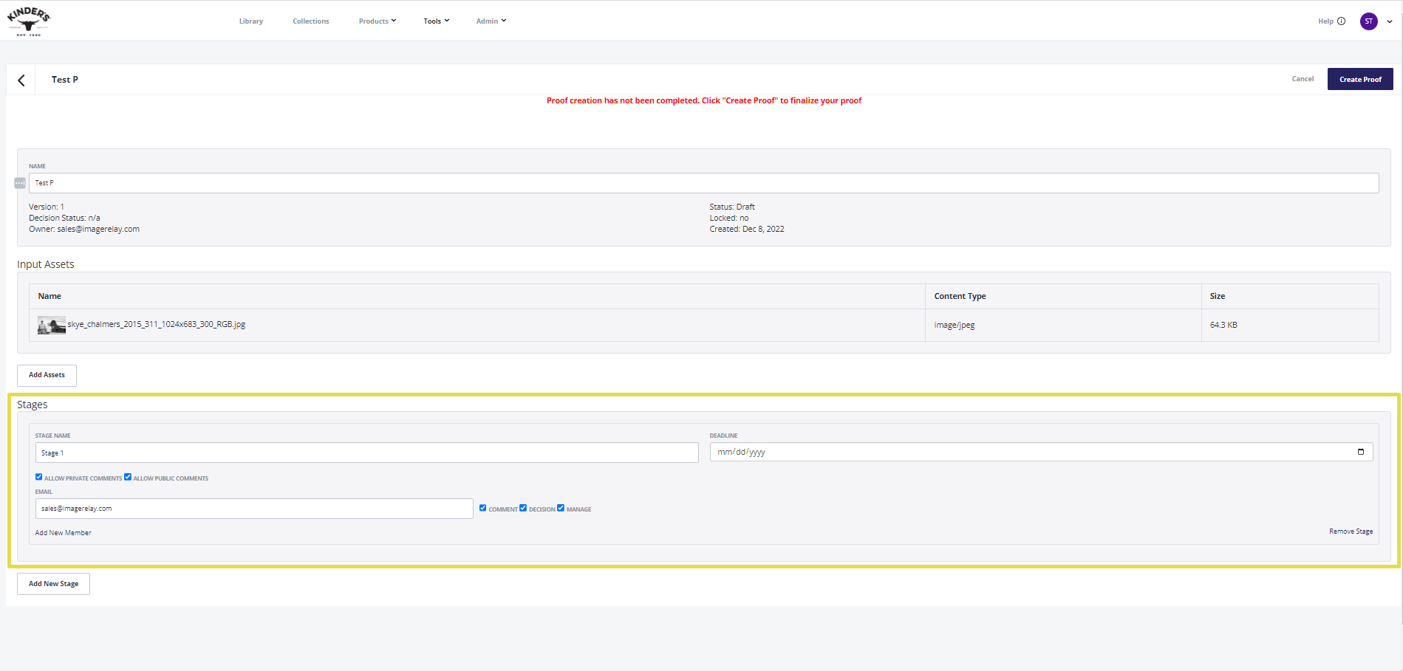
Task: Click the Add New Stage button
Action: 53,584
